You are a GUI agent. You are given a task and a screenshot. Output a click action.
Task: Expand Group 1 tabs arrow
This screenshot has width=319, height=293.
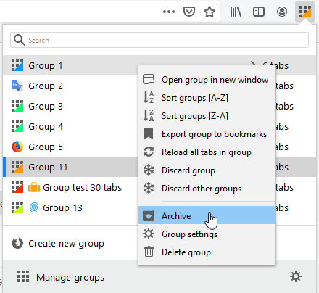click(253, 64)
